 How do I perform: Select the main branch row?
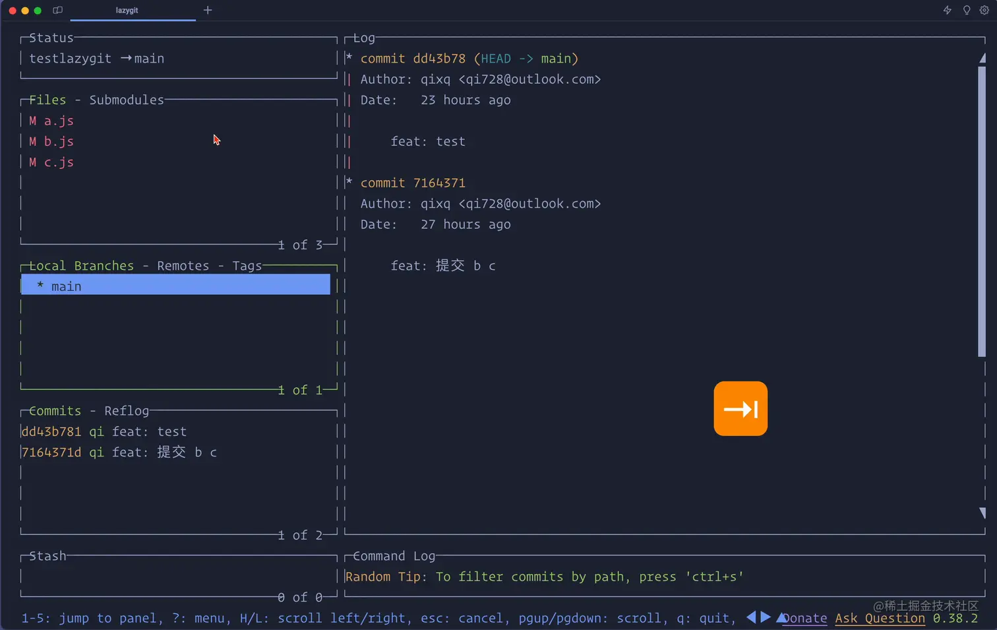175,285
